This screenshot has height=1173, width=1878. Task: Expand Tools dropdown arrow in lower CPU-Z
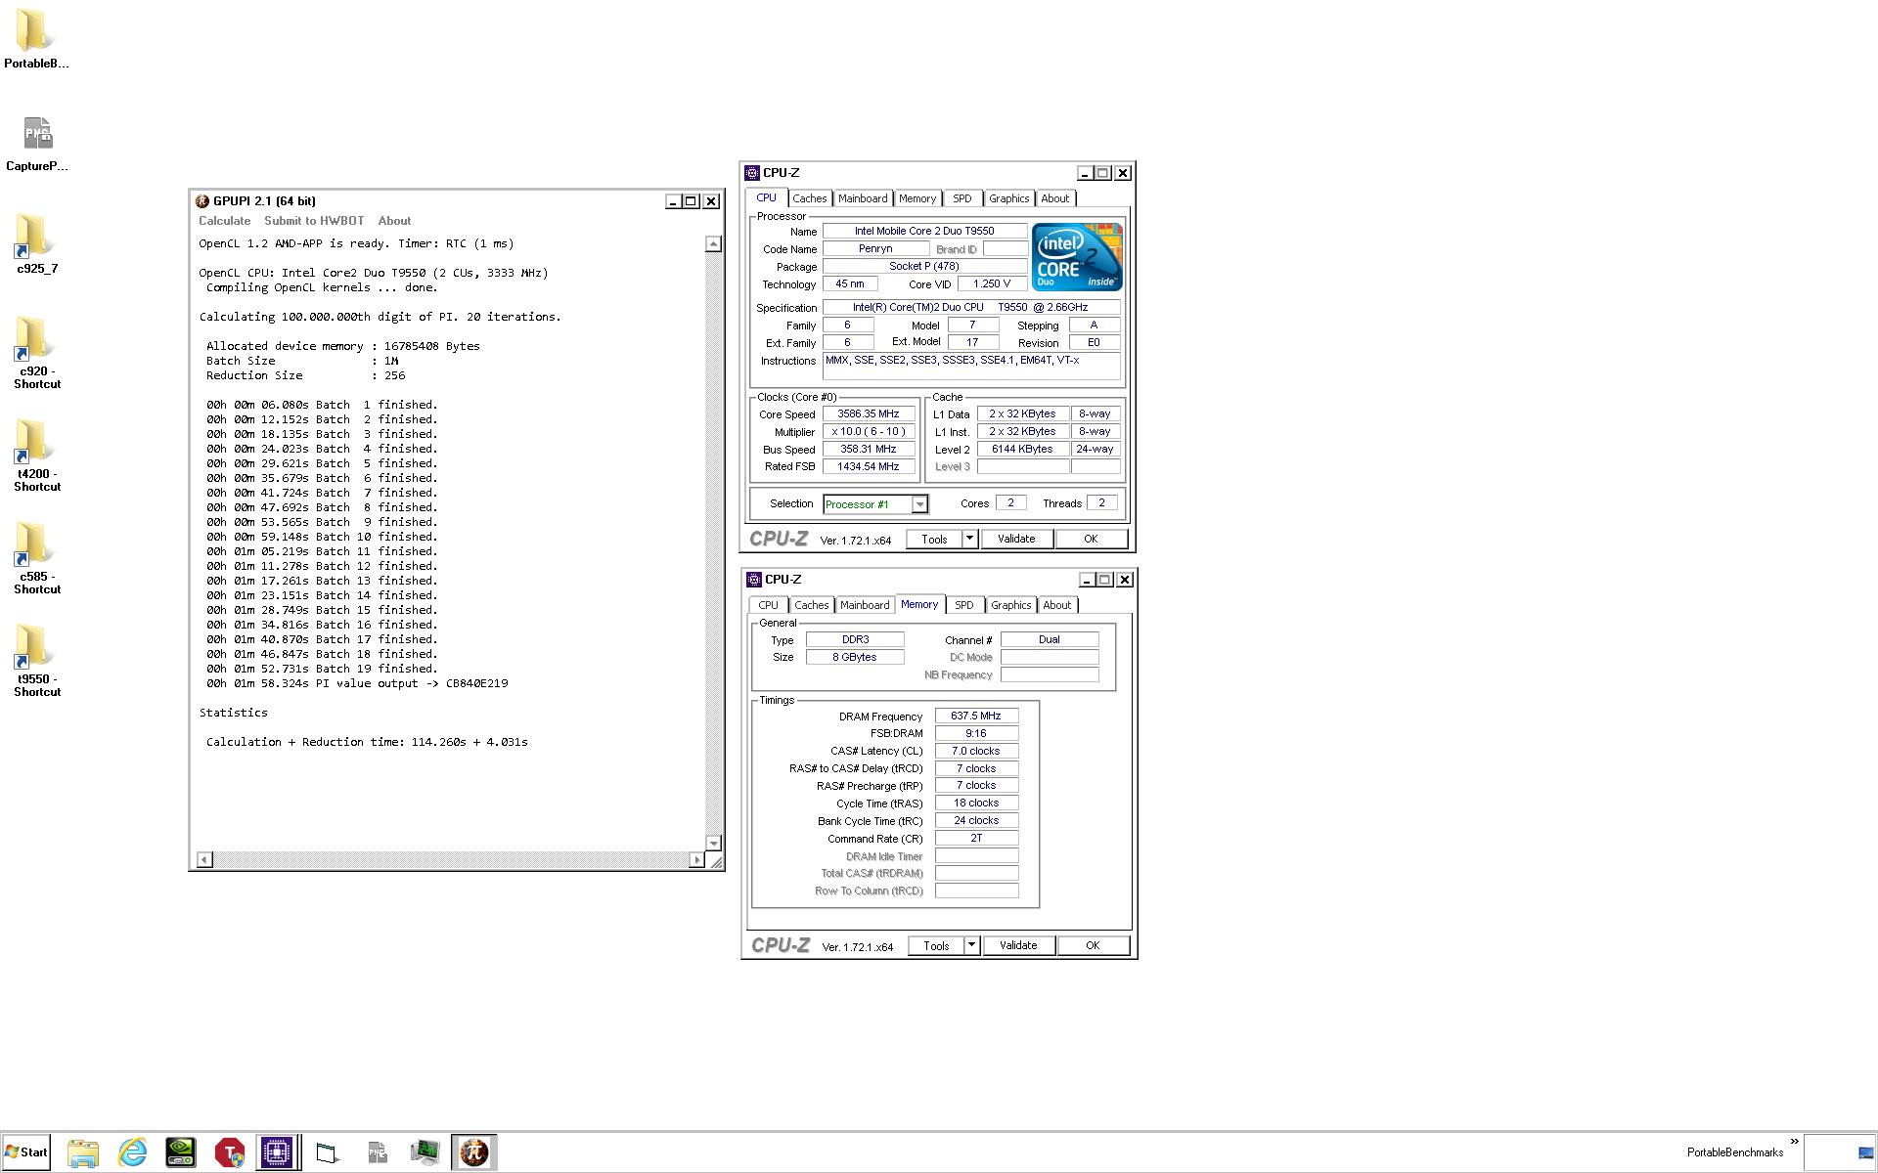[971, 946]
